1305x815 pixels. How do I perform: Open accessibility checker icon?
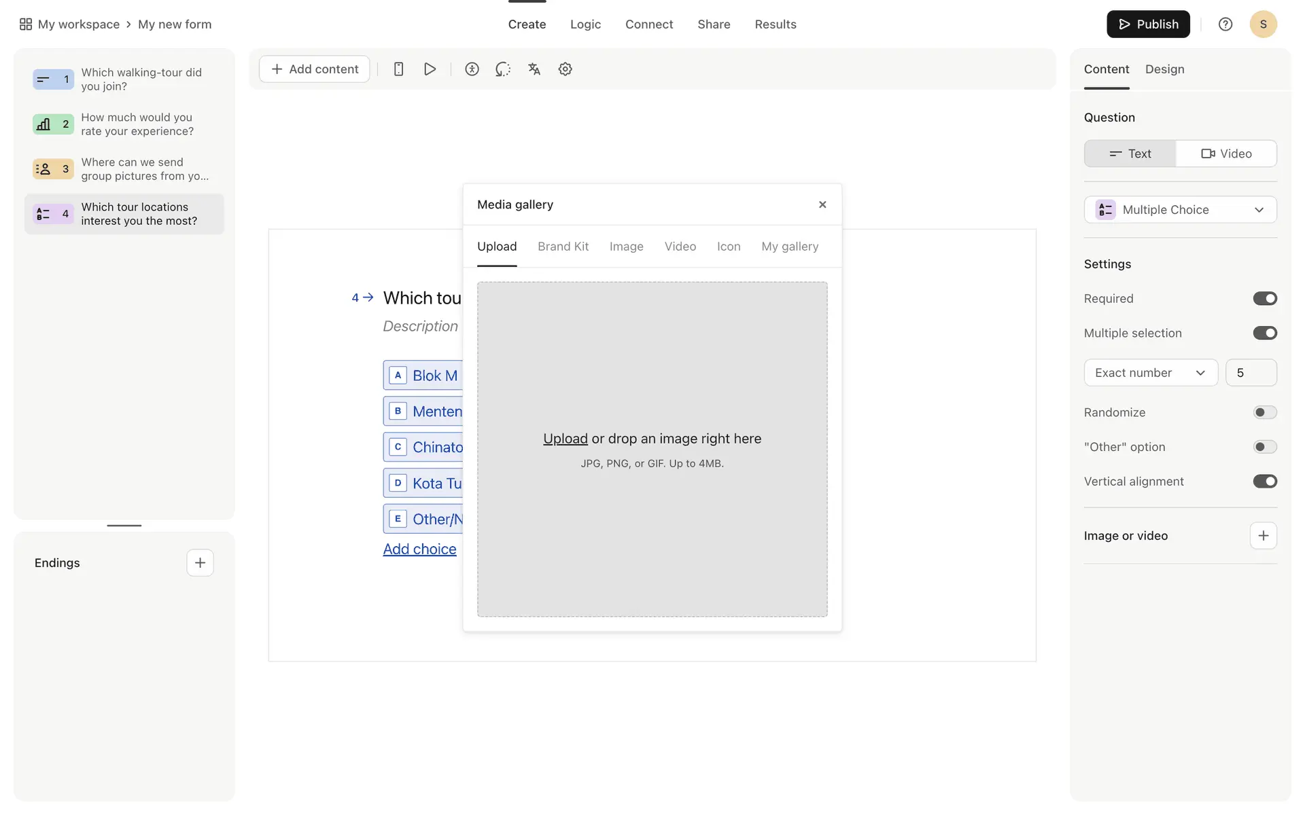click(x=472, y=69)
